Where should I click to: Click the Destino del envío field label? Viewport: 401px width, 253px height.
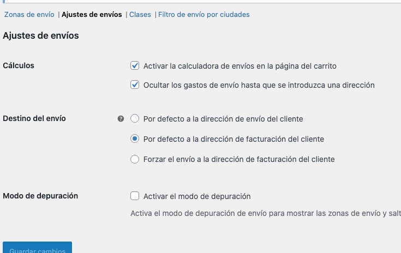point(34,118)
